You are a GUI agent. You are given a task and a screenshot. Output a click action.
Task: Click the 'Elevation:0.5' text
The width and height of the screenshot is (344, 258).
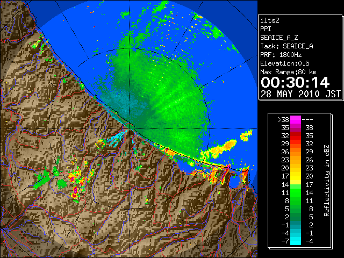285,63
